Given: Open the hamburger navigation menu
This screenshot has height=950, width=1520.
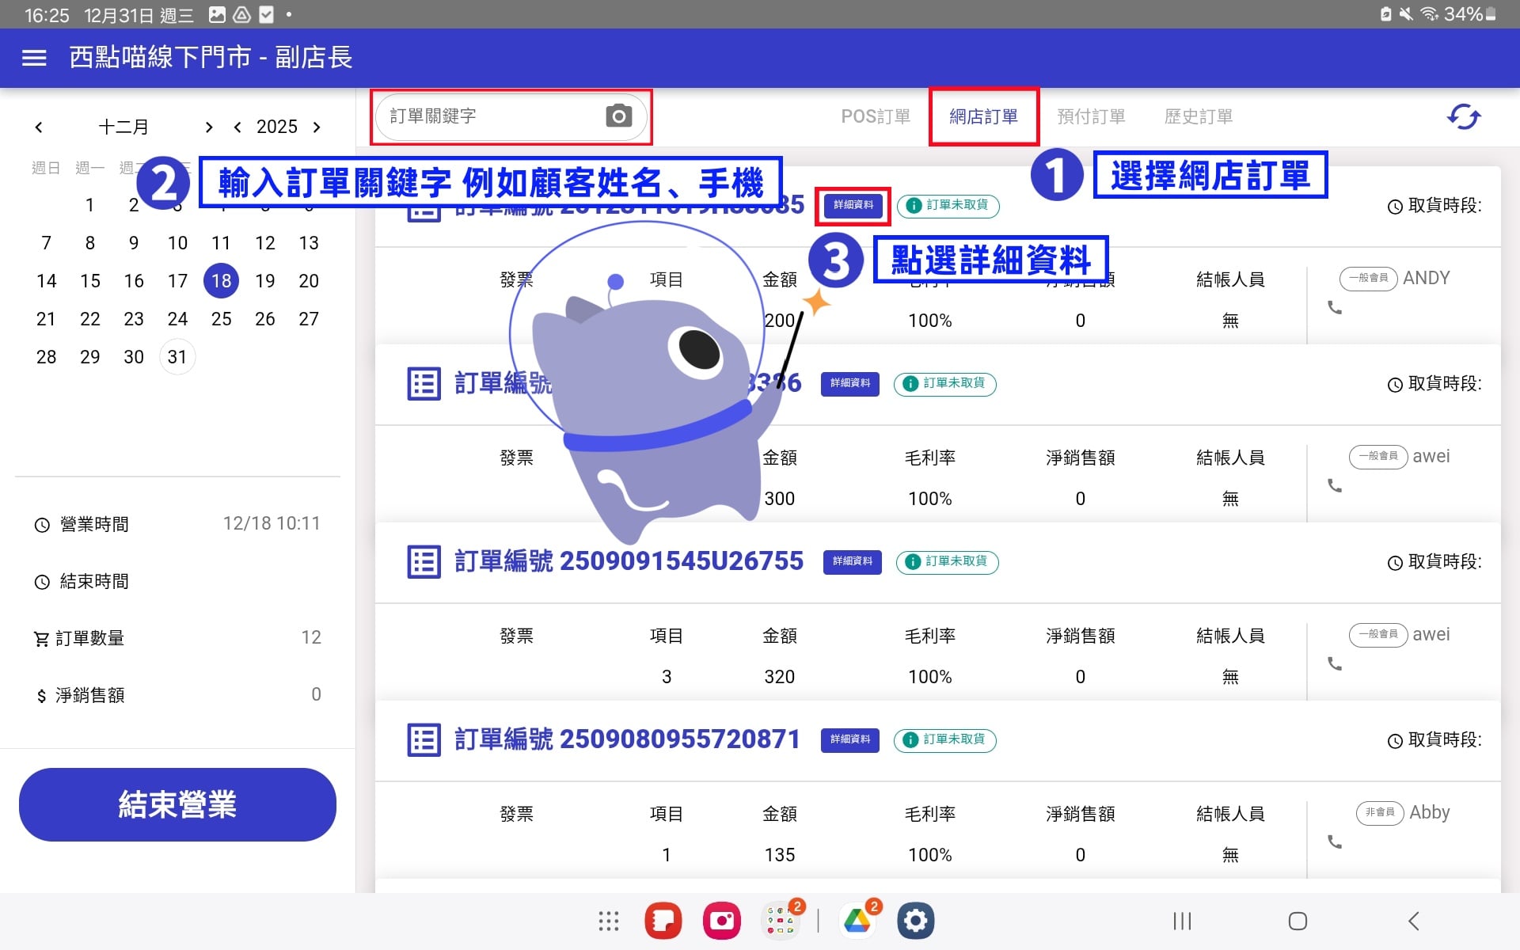Looking at the screenshot, I should tap(34, 58).
